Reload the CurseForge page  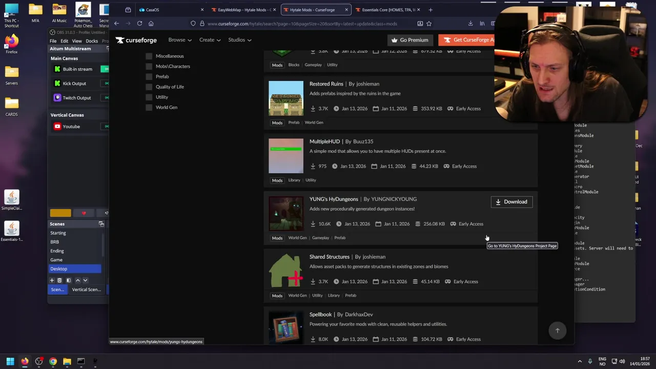[139, 24]
